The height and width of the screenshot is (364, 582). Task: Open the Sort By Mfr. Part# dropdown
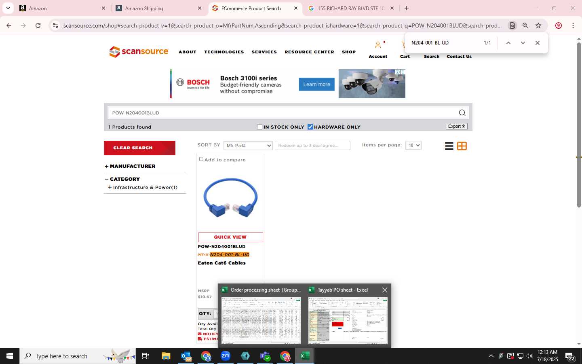point(248,146)
